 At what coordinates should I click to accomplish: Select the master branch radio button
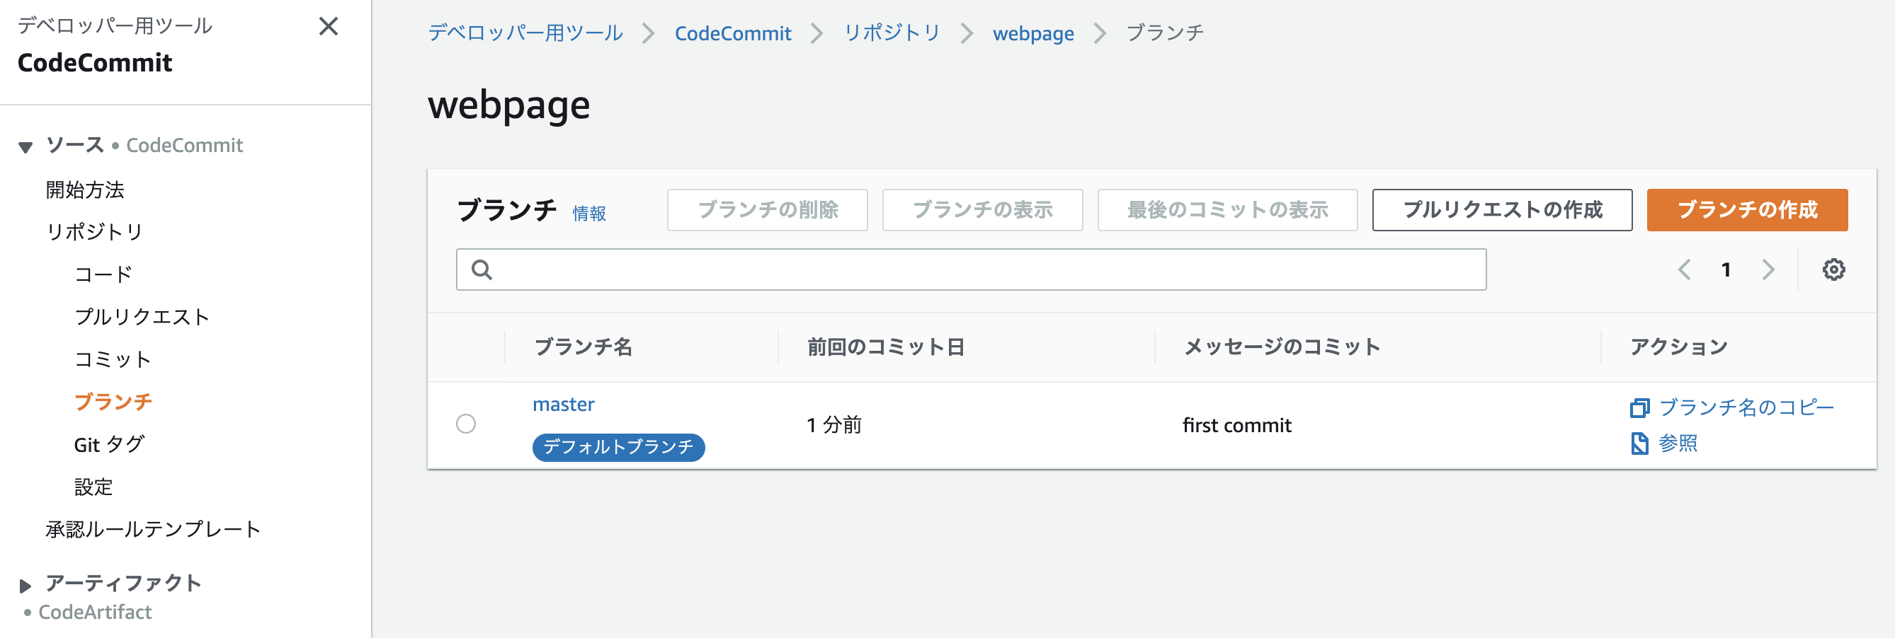click(466, 424)
